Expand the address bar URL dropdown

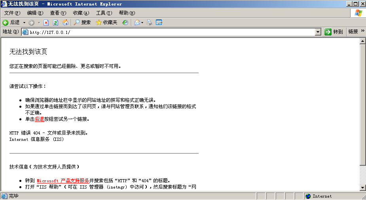click(318, 32)
